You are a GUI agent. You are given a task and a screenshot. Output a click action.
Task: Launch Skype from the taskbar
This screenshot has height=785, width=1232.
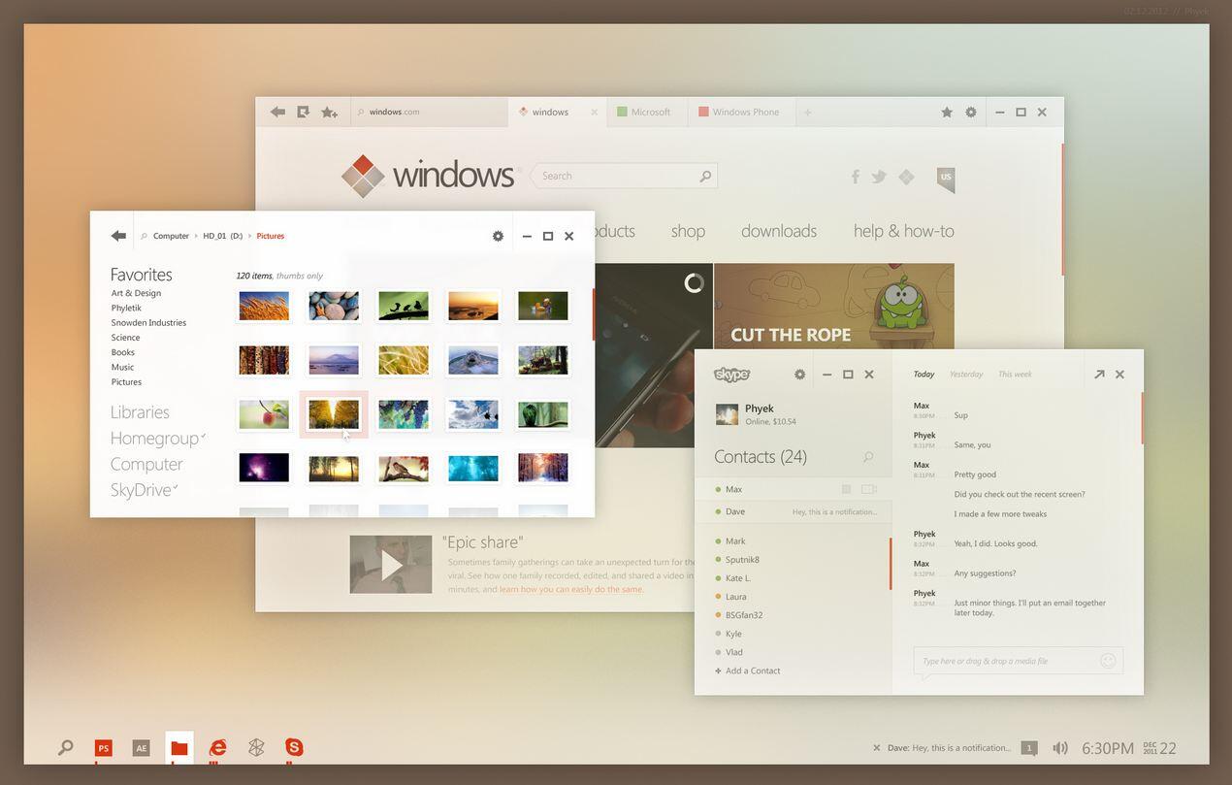point(294,747)
